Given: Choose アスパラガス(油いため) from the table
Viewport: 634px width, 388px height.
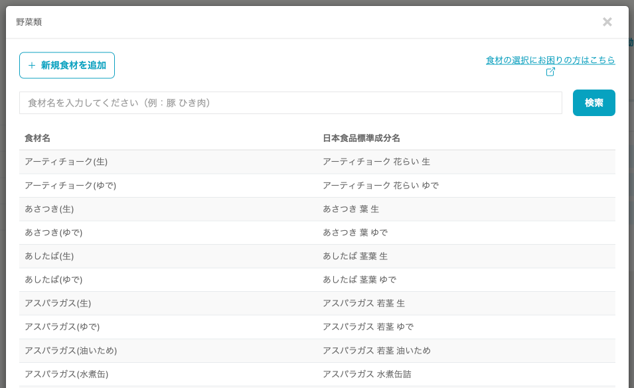Looking at the screenshot, I should click(70, 350).
